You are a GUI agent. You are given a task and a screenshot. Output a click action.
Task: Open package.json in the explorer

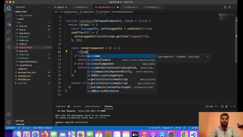click(x=24, y=76)
